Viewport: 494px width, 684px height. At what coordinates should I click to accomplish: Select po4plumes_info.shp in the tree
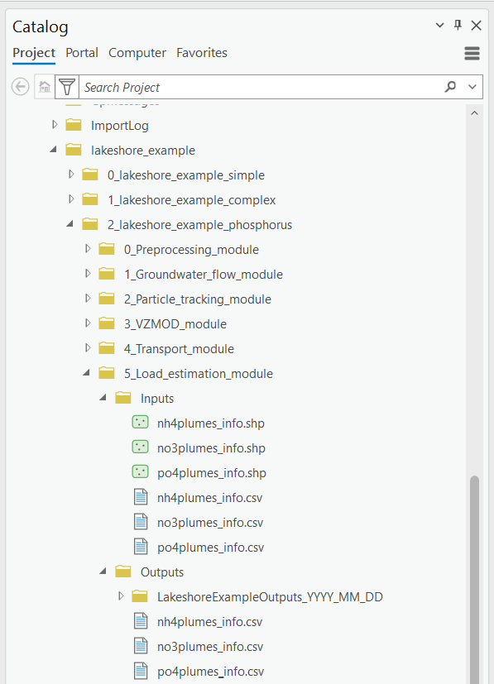212,473
